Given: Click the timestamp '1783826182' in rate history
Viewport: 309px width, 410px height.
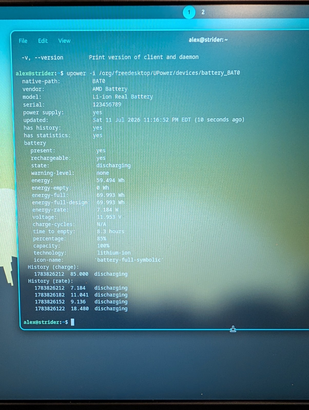Looking at the screenshot, I should [x=50, y=295].
